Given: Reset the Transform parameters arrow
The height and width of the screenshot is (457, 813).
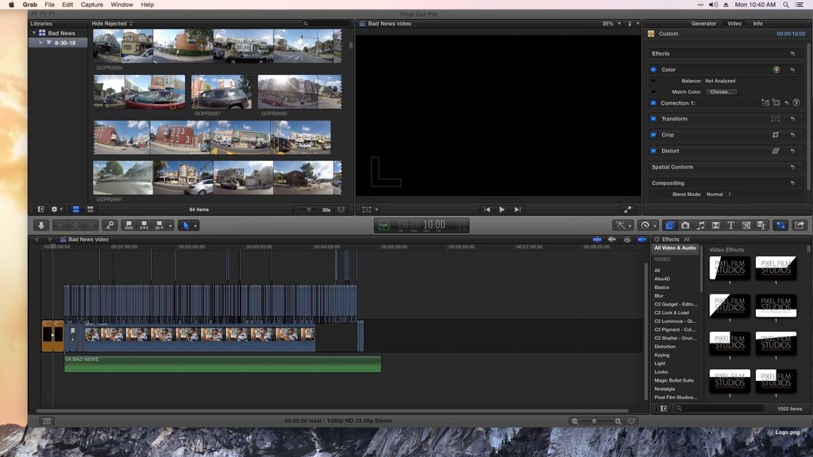Looking at the screenshot, I should tap(792, 119).
